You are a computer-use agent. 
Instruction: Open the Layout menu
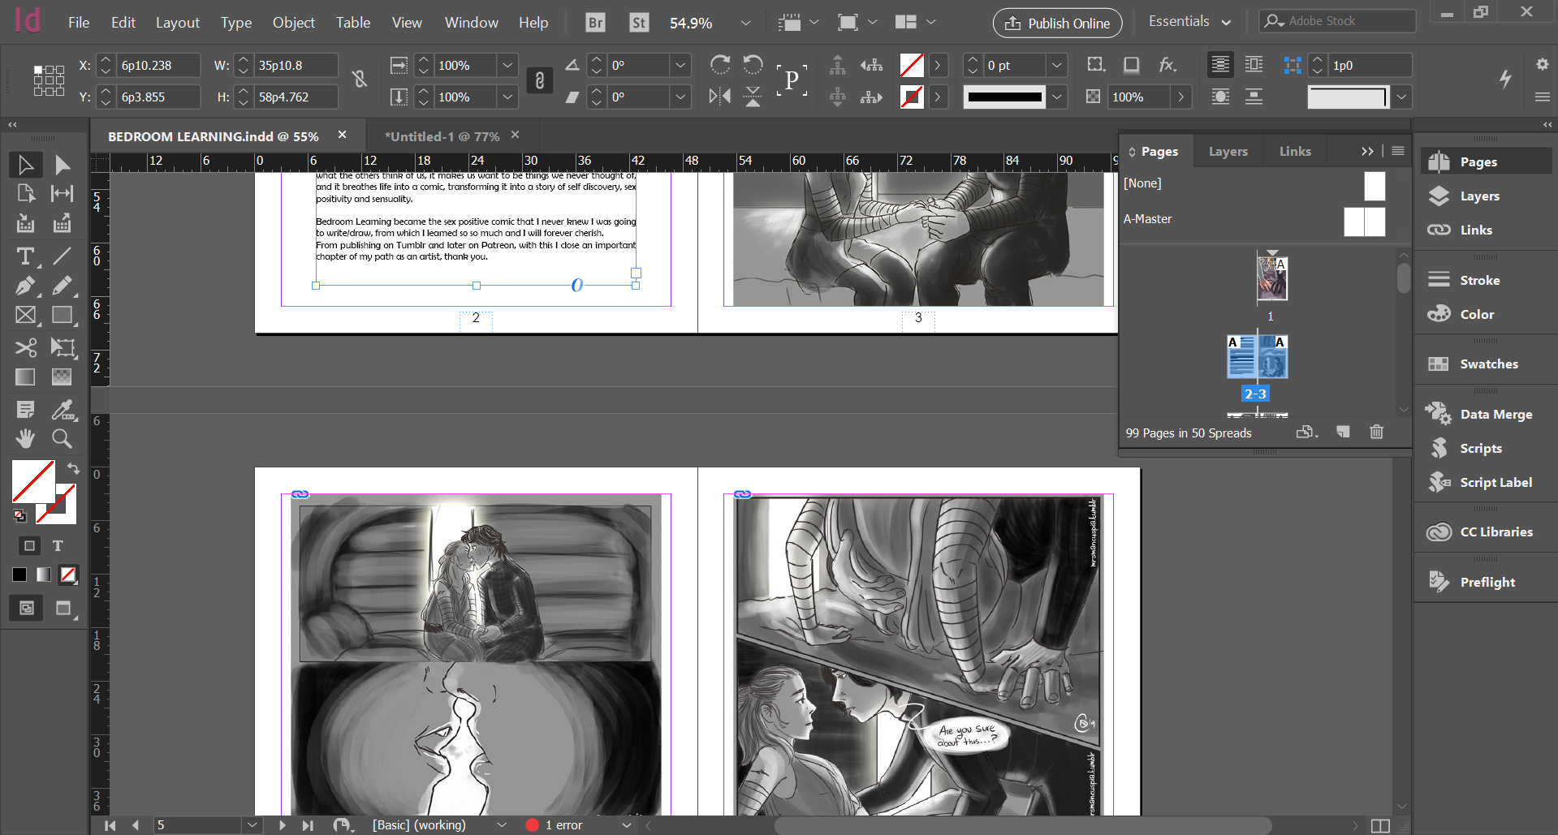178,23
